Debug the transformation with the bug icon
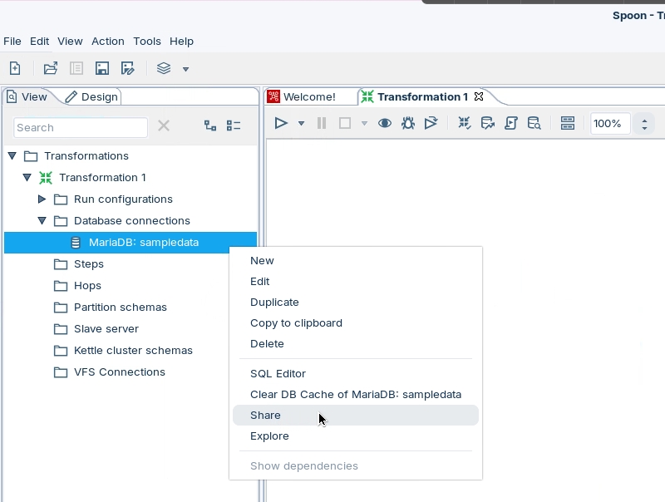665x502 pixels. tap(408, 123)
